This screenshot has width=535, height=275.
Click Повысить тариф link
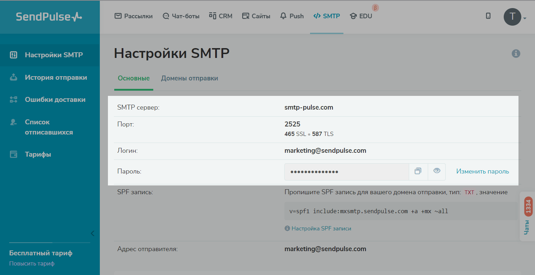[32, 263]
